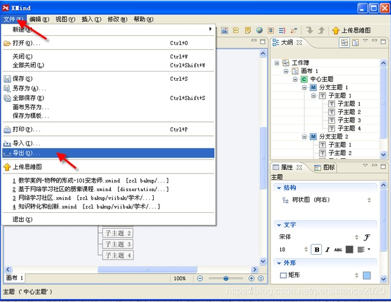The width and height of the screenshot is (391, 302).
Task: Select 子主题 4 in outline tree
Action: click(x=345, y=129)
